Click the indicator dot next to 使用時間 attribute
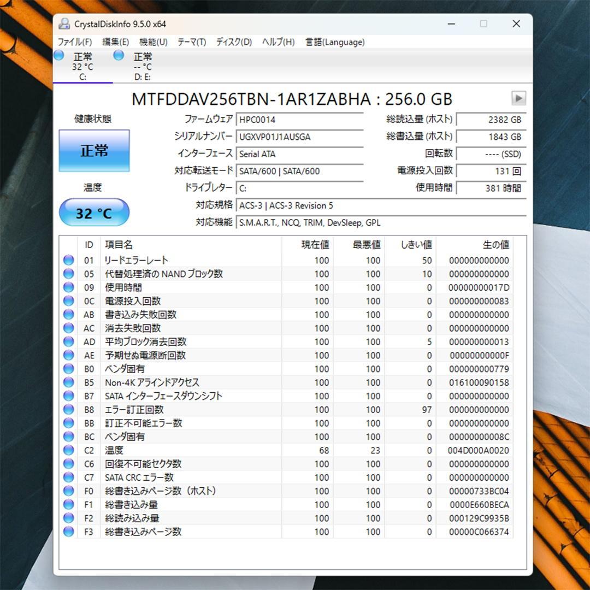The width and height of the screenshot is (590, 590). (68, 287)
